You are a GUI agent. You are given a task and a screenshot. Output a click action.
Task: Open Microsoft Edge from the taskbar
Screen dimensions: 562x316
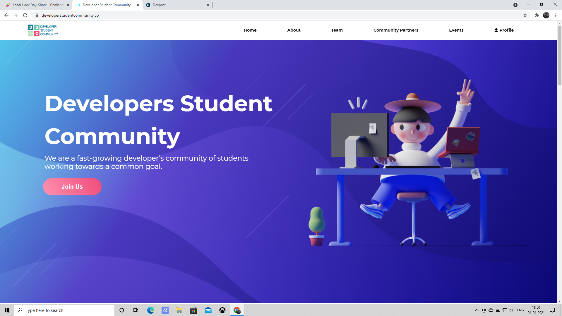[x=150, y=310]
